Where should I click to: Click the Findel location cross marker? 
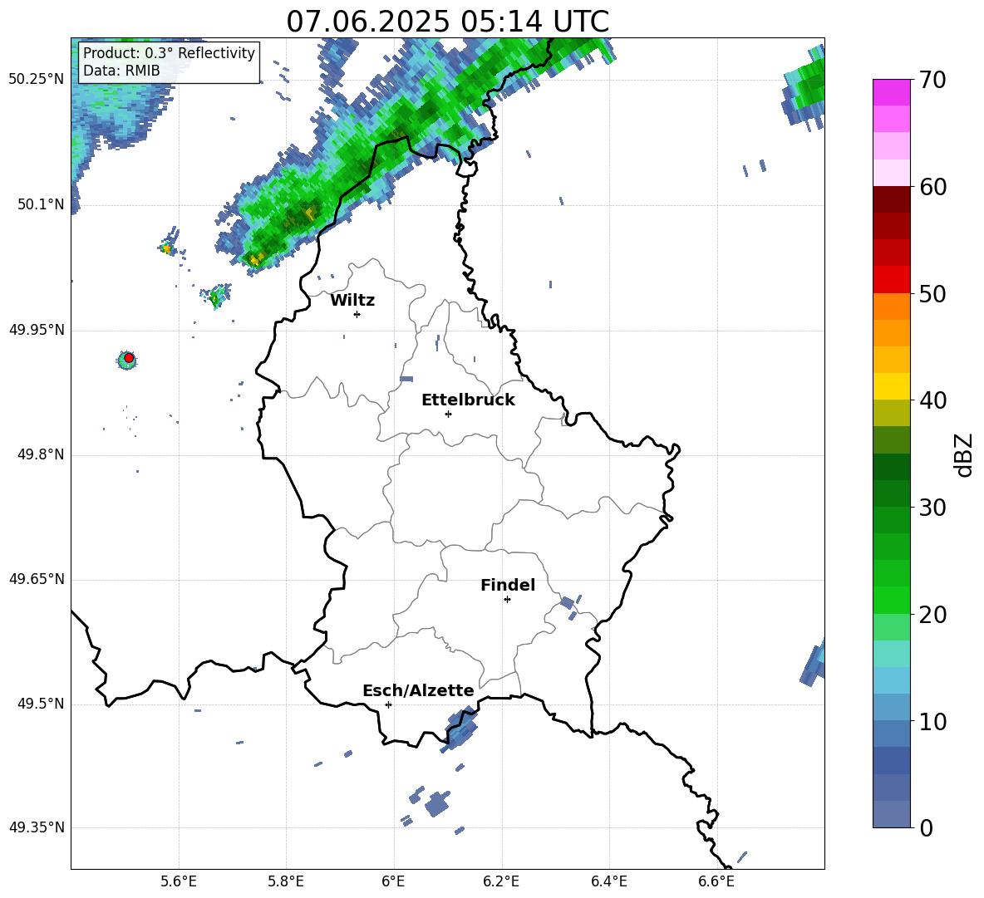pyautogui.click(x=507, y=600)
